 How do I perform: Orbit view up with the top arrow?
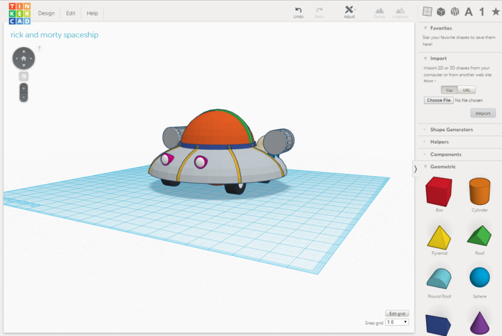coord(23,51)
